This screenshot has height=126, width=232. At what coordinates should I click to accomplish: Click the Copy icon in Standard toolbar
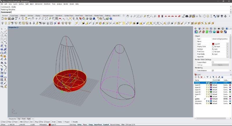23,19
